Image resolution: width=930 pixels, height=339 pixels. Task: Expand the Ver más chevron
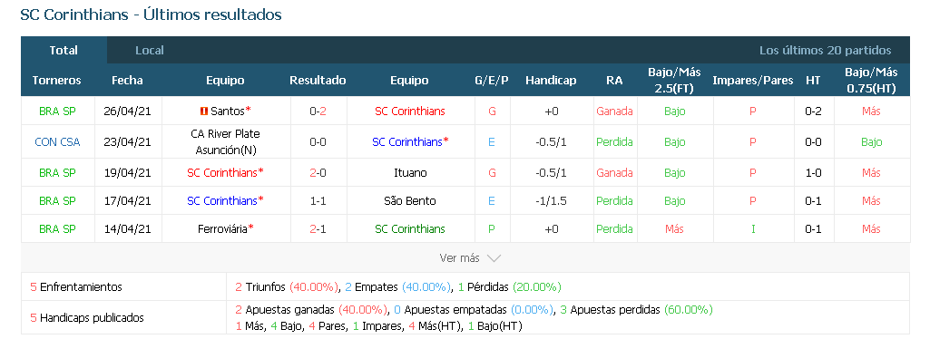coord(494,258)
